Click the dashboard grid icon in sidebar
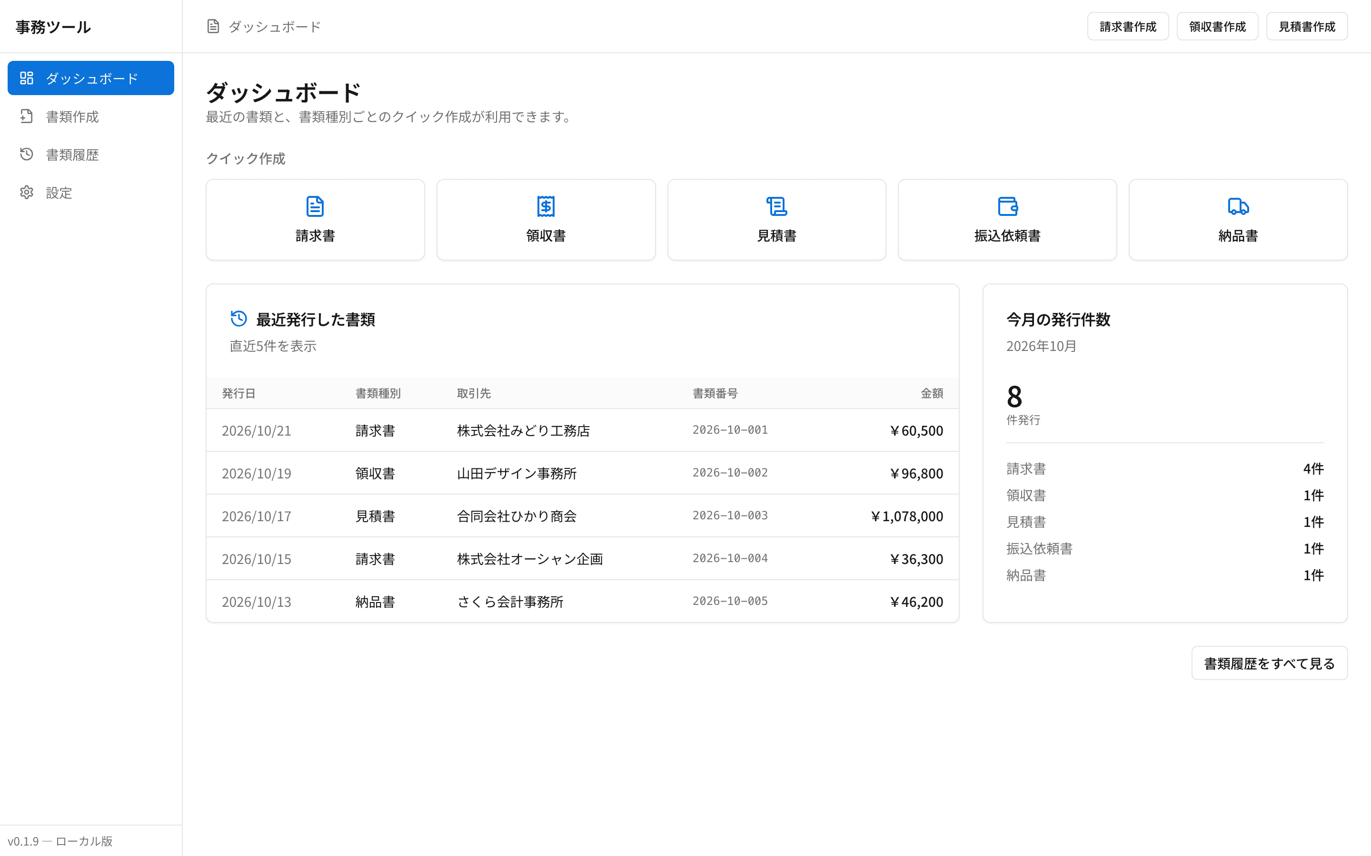This screenshot has height=856, width=1371. (x=27, y=78)
